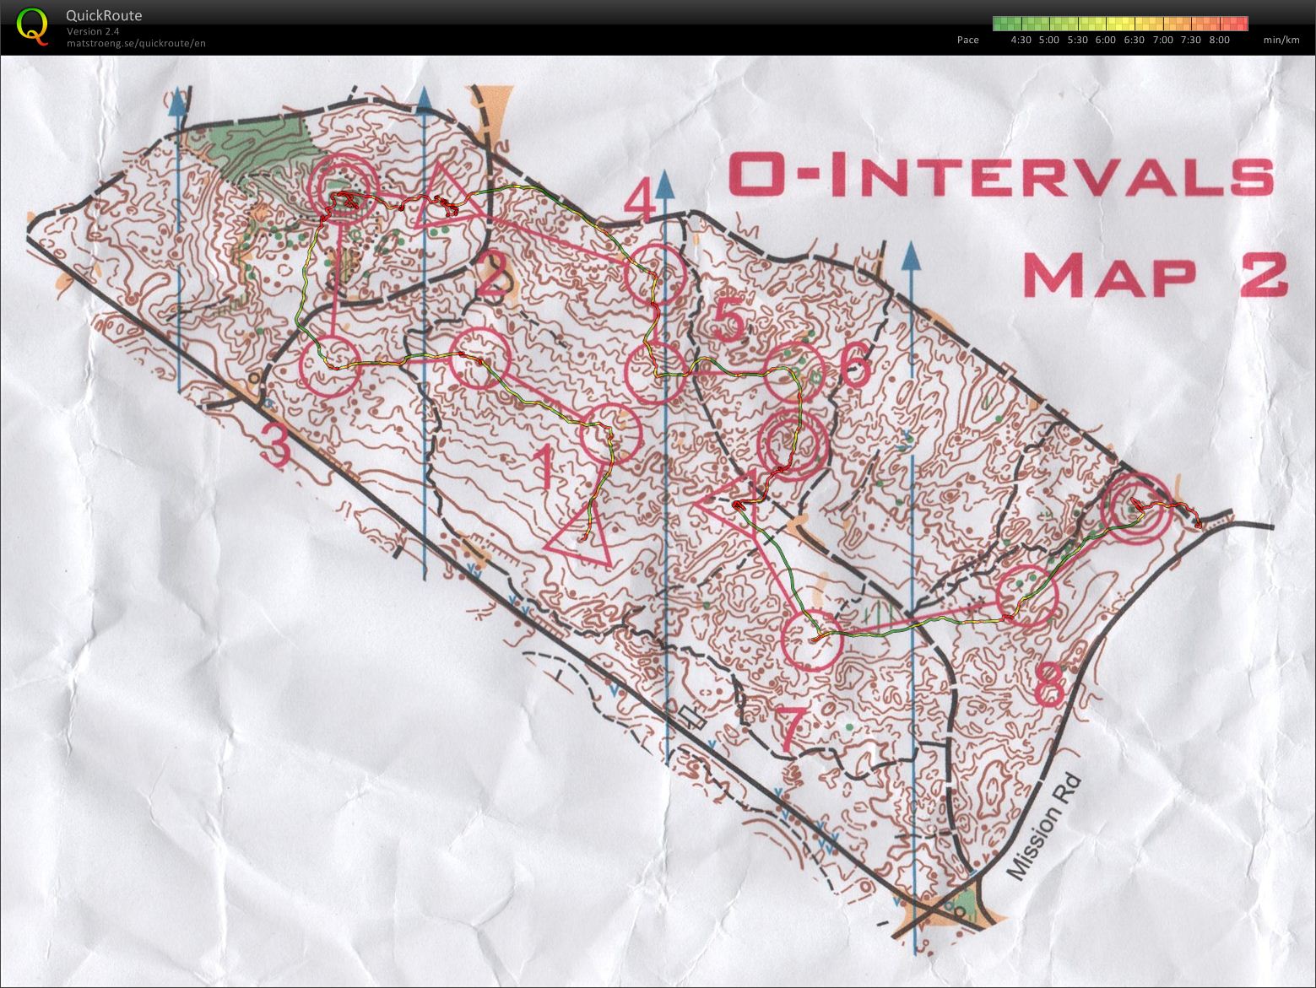The height and width of the screenshot is (988, 1316).
Task: Click the pace color gradient bar
Action: point(1120,23)
